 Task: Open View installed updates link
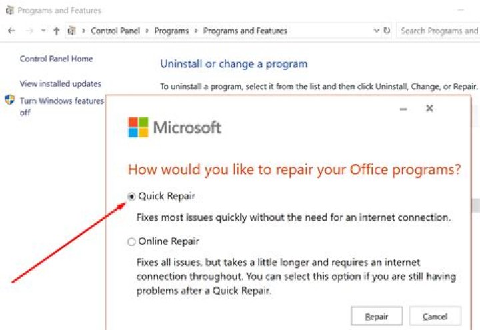point(61,84)
